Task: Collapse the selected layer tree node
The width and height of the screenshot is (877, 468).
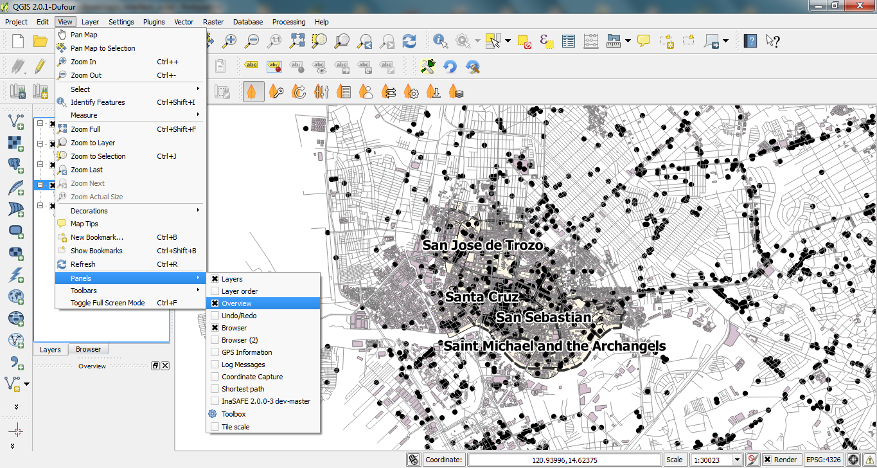Action: click(x=40, y=184)
